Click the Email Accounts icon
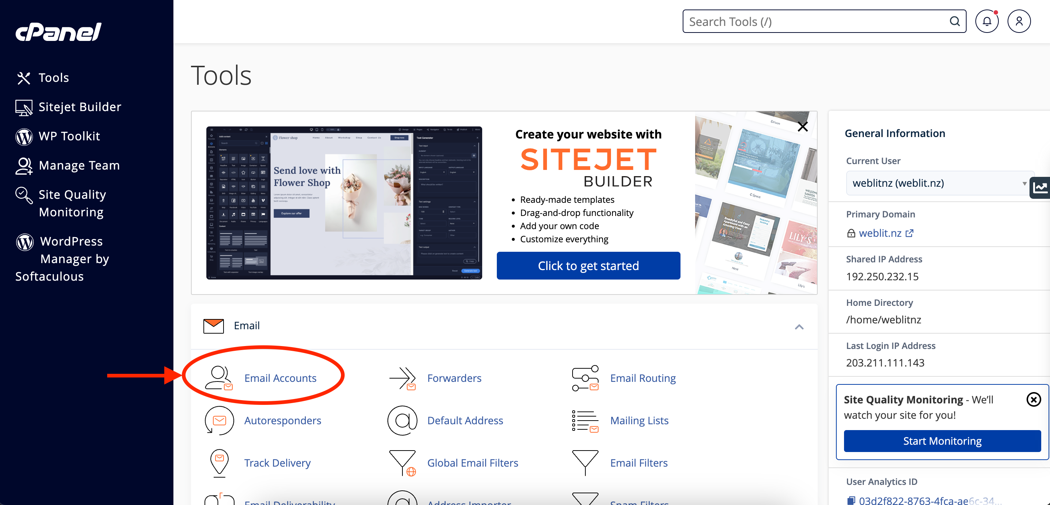The height and width of the screenshot is (505, 1050). [x=219, y=378]
